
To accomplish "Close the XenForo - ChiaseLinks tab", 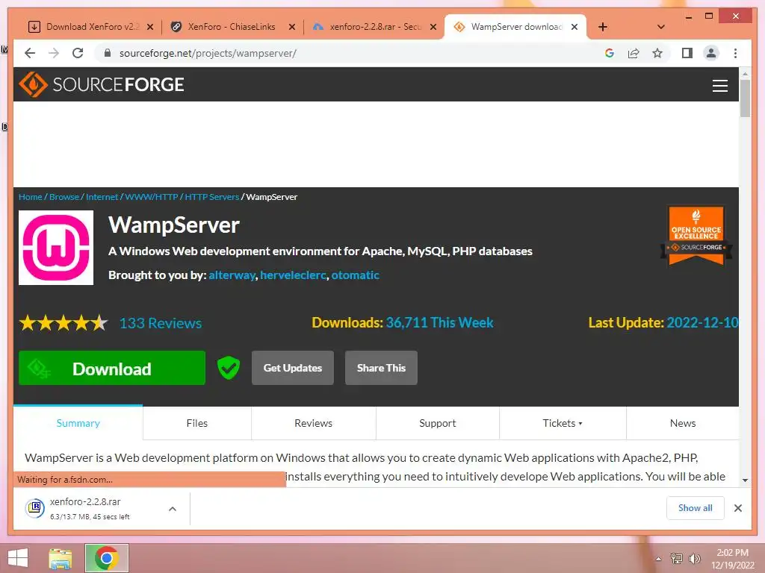I will point(292,27).
